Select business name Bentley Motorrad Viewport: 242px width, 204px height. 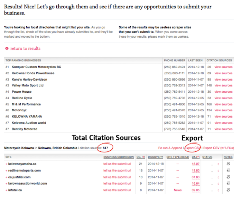pyautogui.click(x=25, y=129)
